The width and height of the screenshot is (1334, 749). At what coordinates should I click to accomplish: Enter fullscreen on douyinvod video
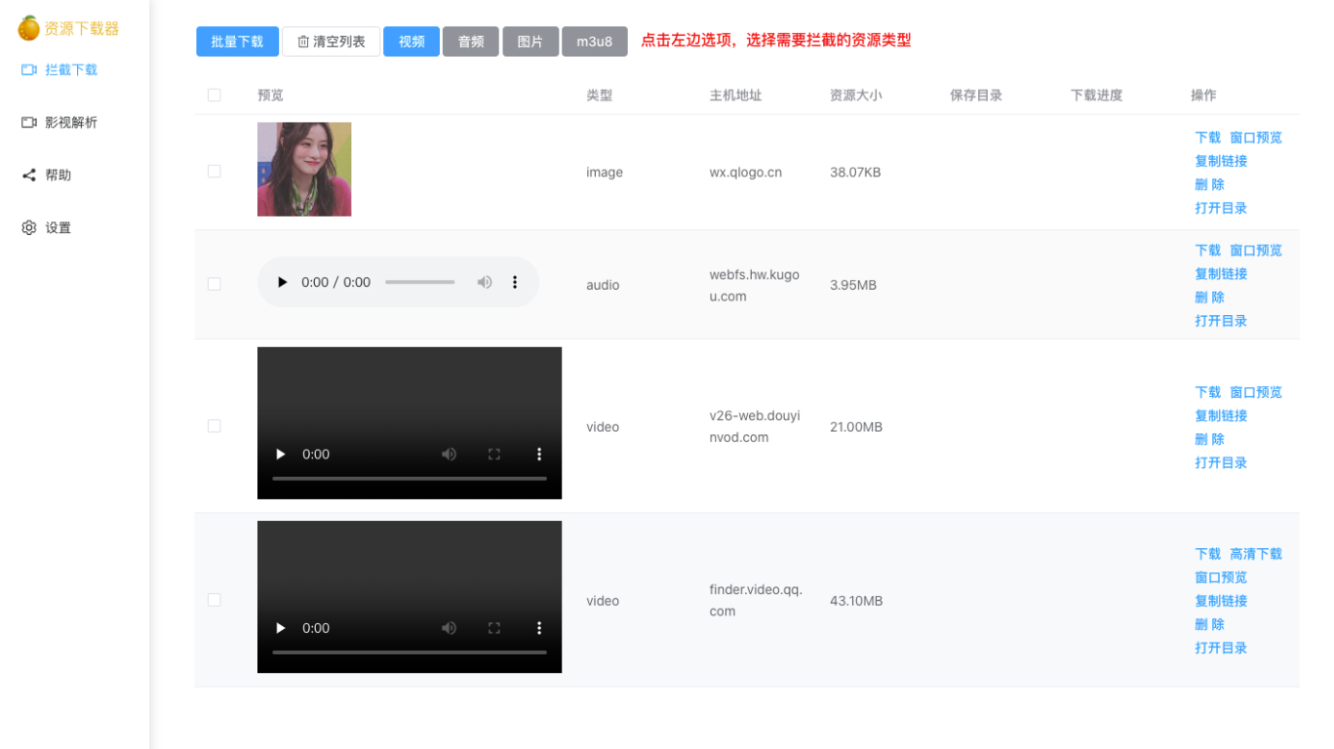click(494, 454)
